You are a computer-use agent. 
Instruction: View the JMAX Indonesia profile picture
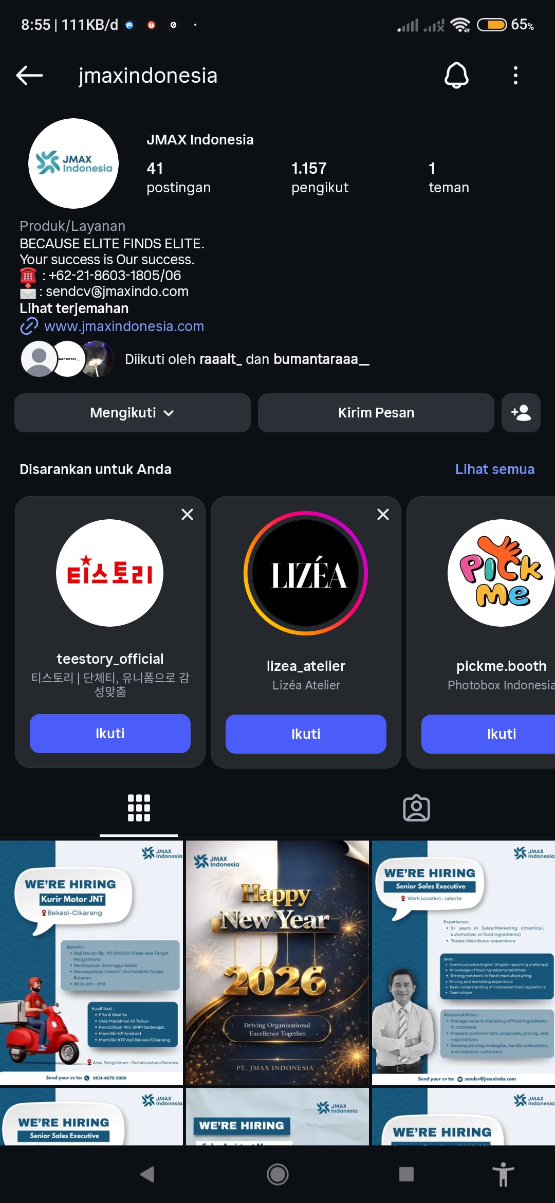pos(73,163)
